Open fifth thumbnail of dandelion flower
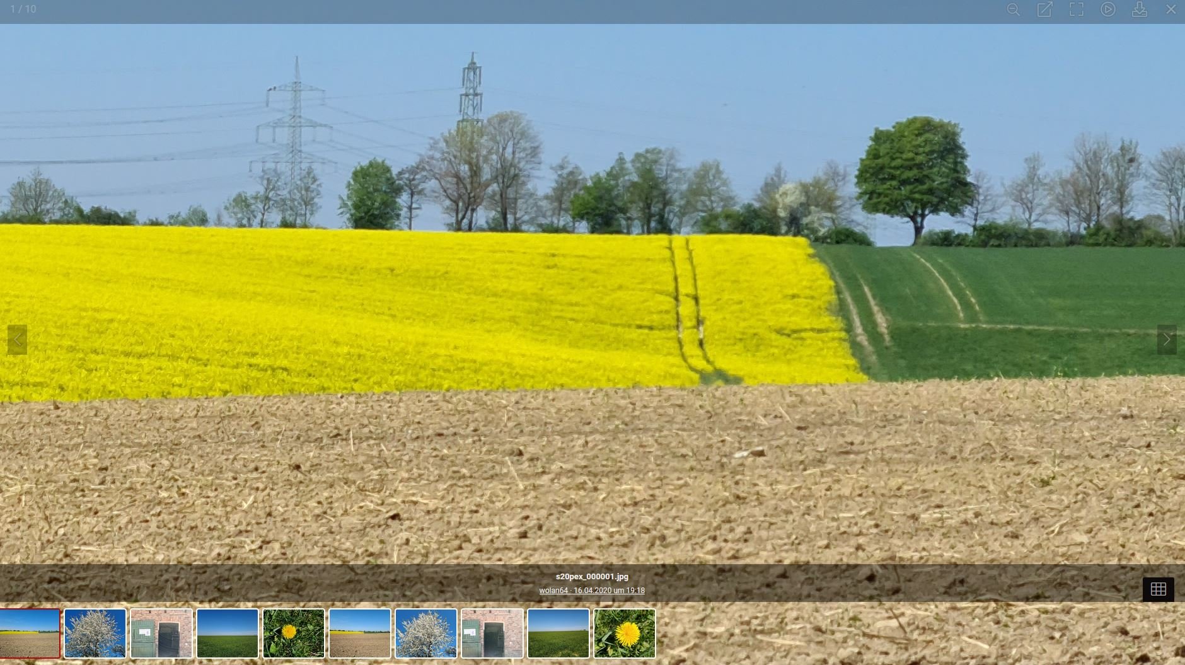Image resolution: width=1185 pixels, height=665 pixels. point(294,633)
